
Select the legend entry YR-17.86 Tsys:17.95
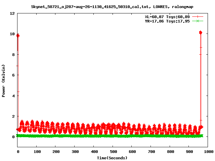(167, 21)
